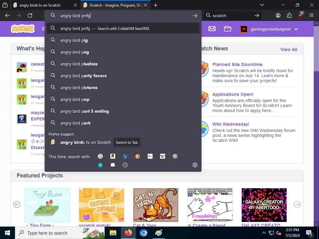Search with the gray magnifier engine icon

point(175,156)
